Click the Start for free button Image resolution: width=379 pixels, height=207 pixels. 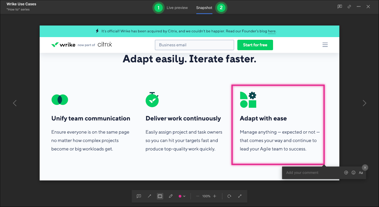tap(255, 45)
